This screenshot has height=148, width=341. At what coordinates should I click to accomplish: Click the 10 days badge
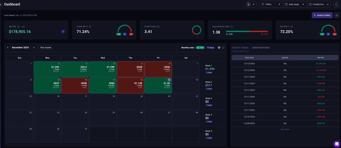(x=210, y=47)
